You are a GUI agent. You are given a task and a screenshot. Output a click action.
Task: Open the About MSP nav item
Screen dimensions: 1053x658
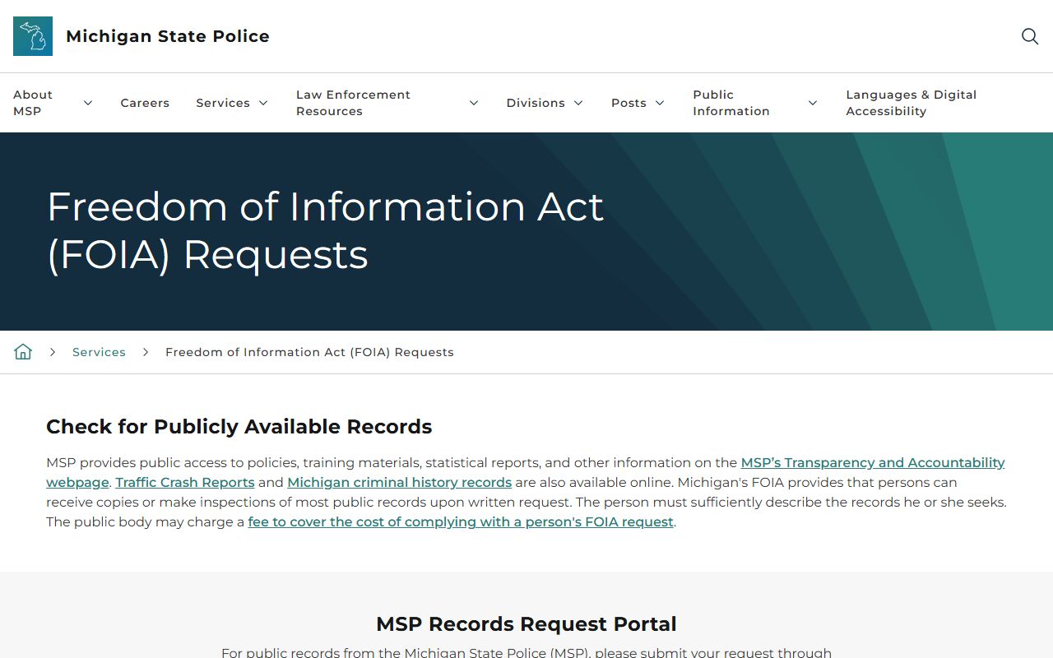[33, 103]
